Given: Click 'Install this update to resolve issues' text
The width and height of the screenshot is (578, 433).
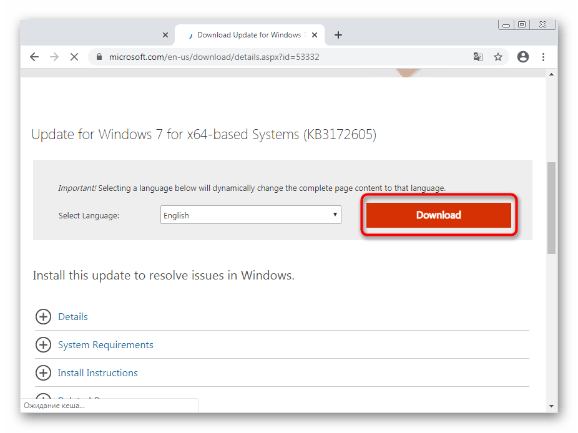Looking at the screenshot, I should [x=164, y=275].
